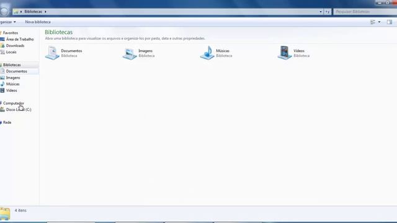Select Downloads in the sidebar
Viewport: 397px width, 223px height.
pyautogui.click(x=15, y=45)
